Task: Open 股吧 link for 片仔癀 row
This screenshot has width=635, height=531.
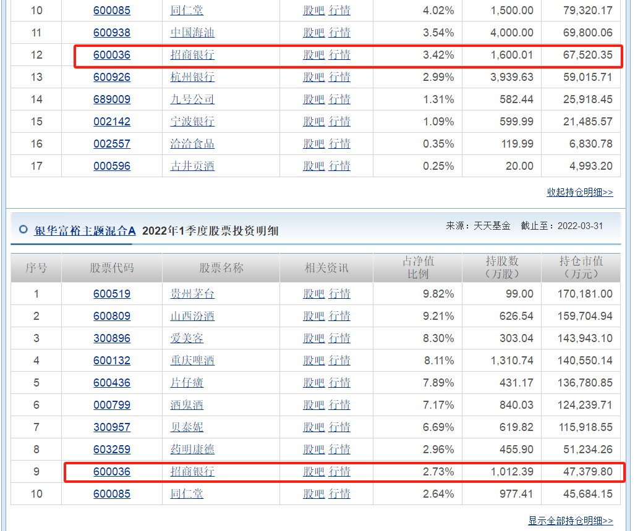Action: (314, 383)
